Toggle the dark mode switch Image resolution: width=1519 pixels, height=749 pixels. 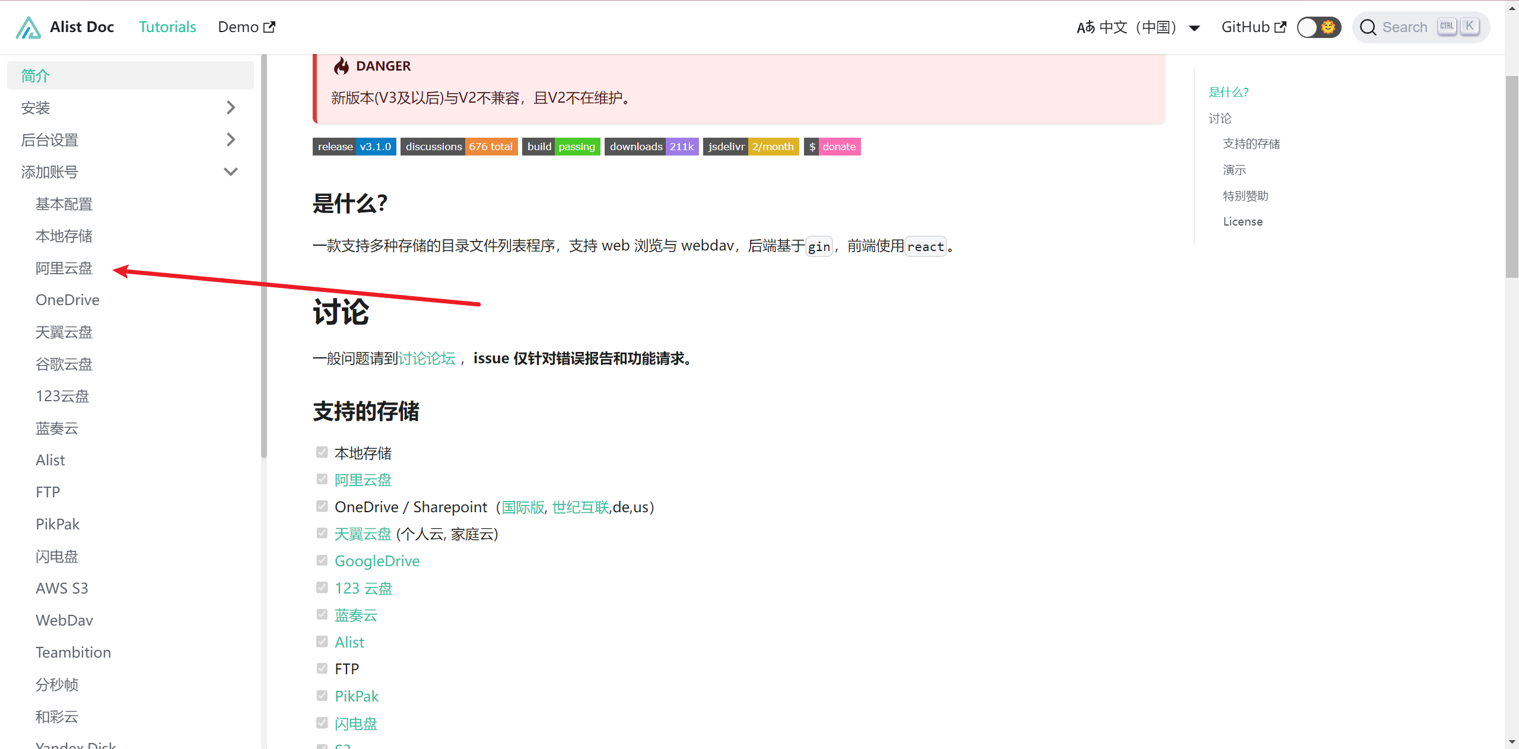coord(1318,27)
